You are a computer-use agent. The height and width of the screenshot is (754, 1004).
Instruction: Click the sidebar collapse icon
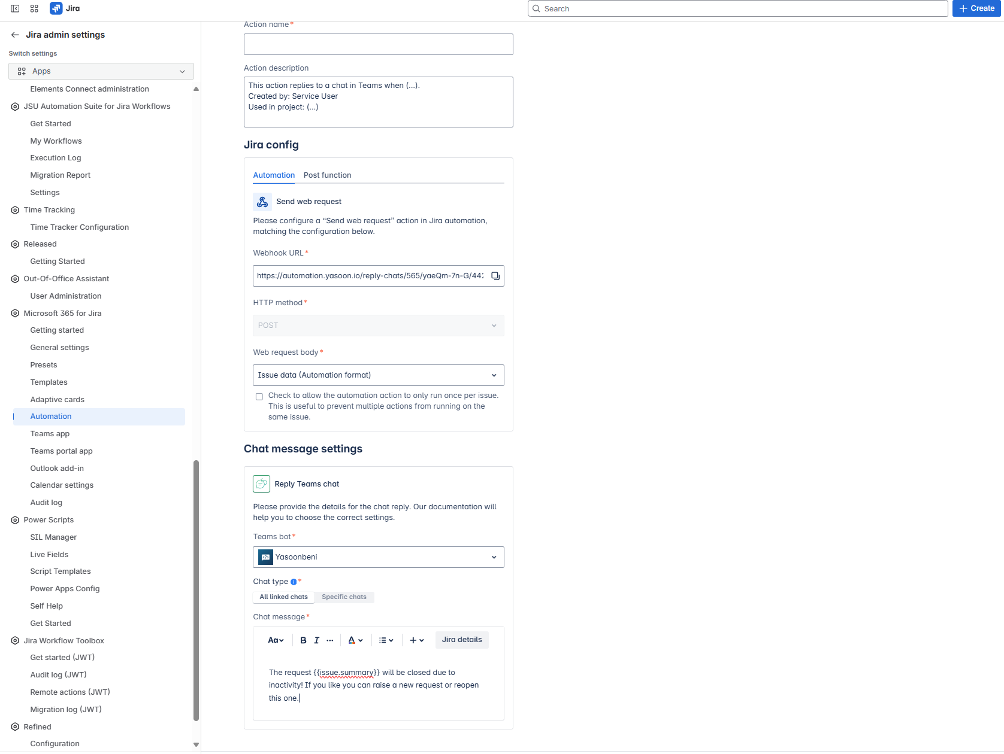tap(15, 8)
